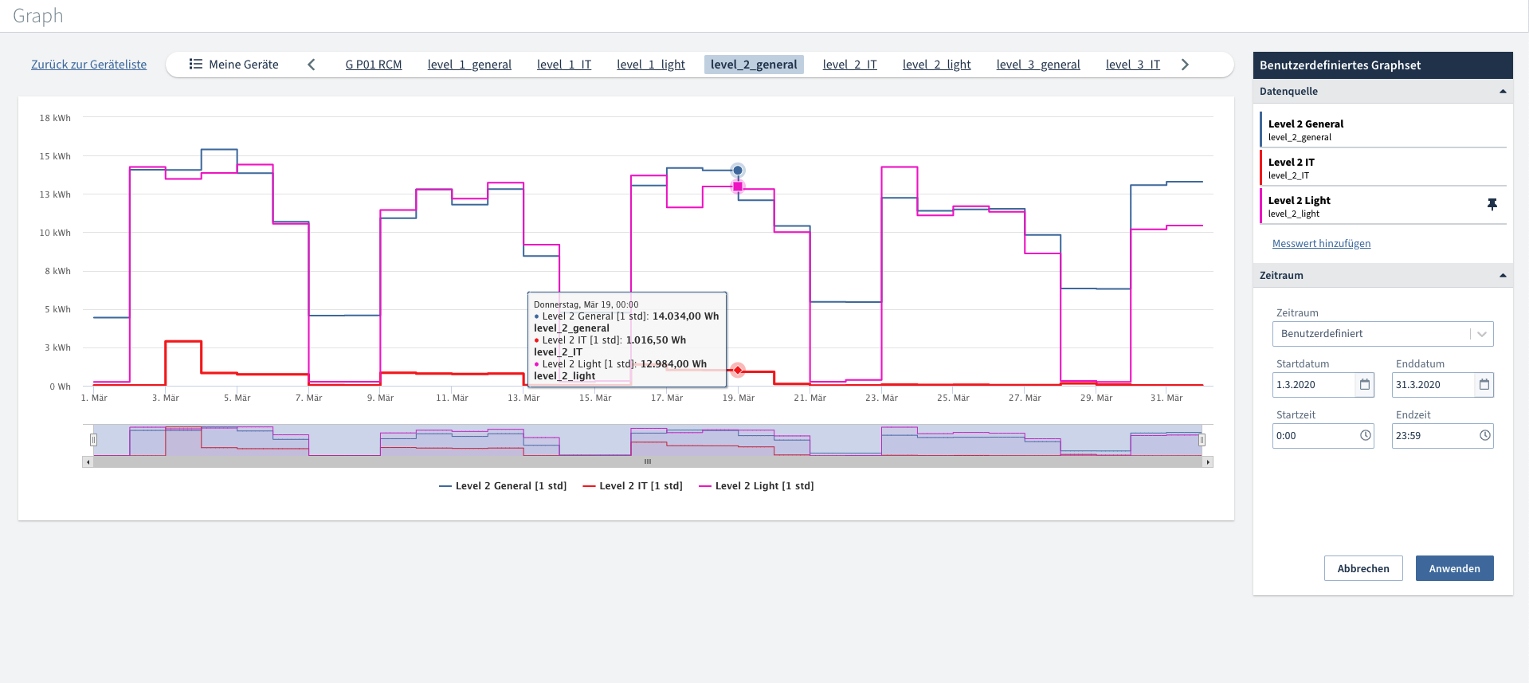Viewport: 1529px width, 683px height.
Task: Click the right handle of the range navigator
Action: click(x=1202, y=440)
